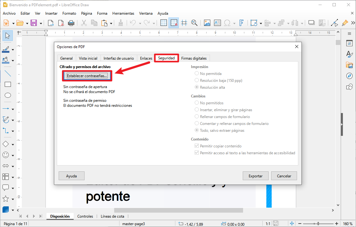Open the Firmas digitales tab
Image resolution: width=356 pixels, height=227 pixels.
(x=194, y=58)
